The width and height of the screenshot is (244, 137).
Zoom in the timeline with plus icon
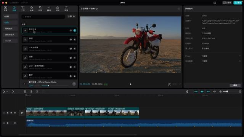tap(240, 92)
